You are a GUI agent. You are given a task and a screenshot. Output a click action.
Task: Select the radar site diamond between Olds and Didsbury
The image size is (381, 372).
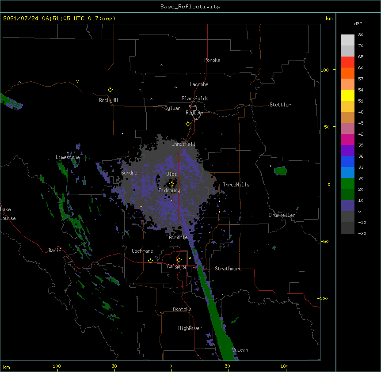[x=171, y=184]
